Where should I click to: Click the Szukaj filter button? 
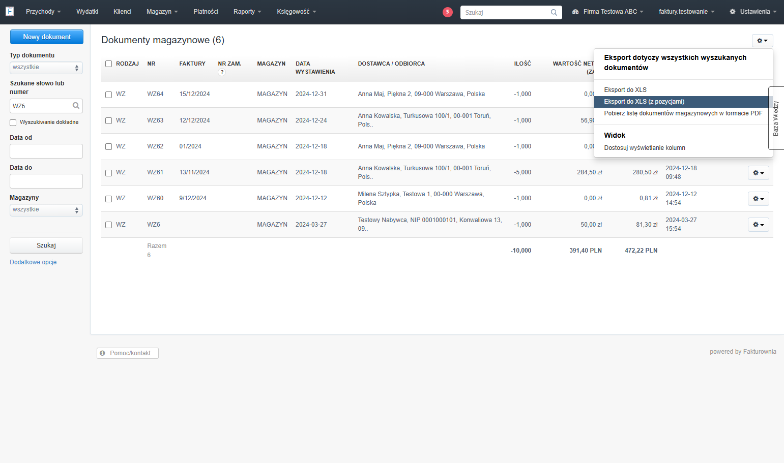(46, 245)
